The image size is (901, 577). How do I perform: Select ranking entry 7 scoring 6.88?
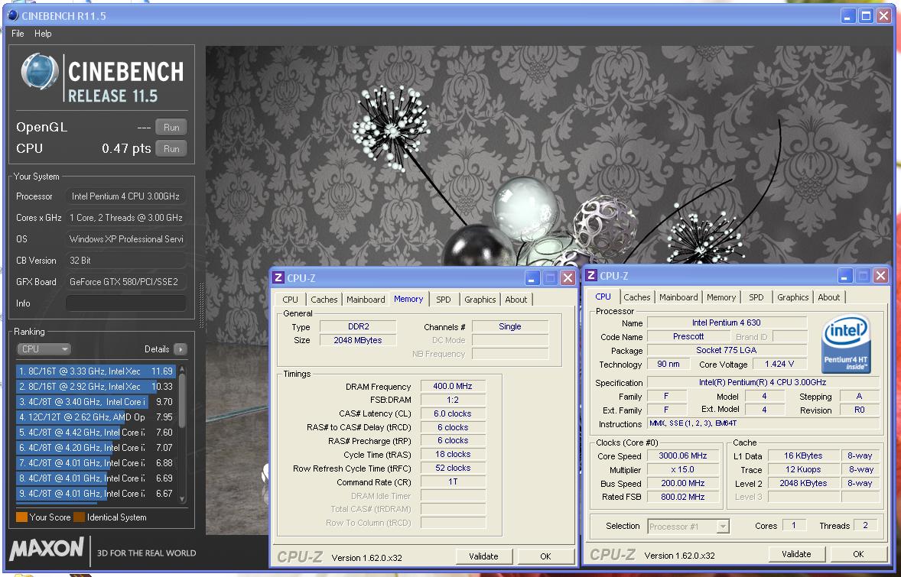(x=96, y=463)
